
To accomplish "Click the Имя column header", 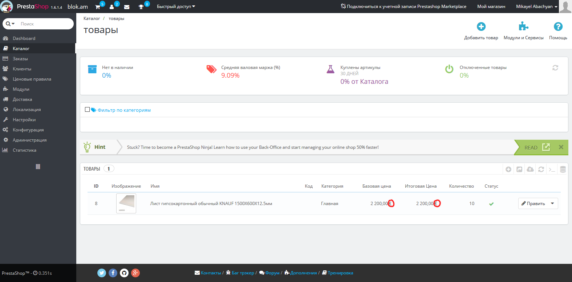I will click(155, 186).
